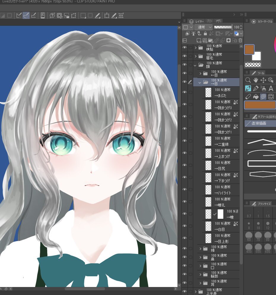Hide the 眉毛 layer folder

pyautogui.click(x=185, y=56)
